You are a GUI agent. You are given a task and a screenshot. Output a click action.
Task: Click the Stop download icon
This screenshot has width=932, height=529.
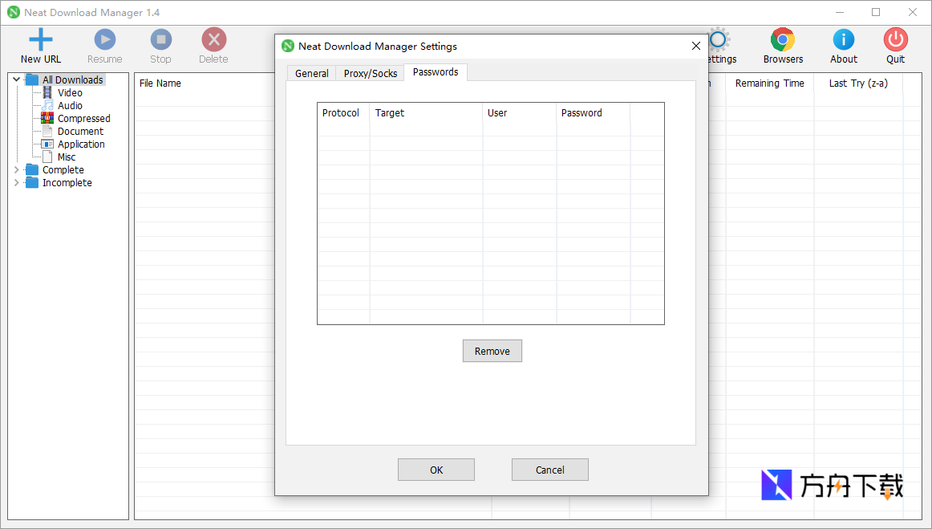[160, 39]
